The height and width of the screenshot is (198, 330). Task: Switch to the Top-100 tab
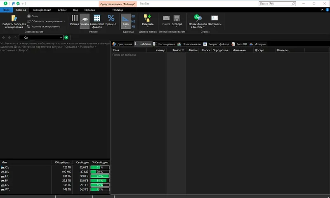coord(239,44)
